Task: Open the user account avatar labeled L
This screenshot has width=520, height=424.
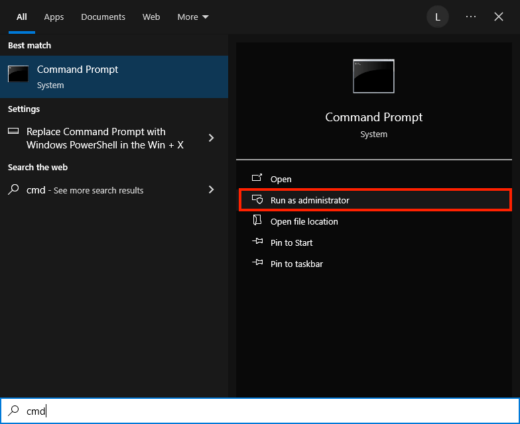Action: click(x=437, y=17)
